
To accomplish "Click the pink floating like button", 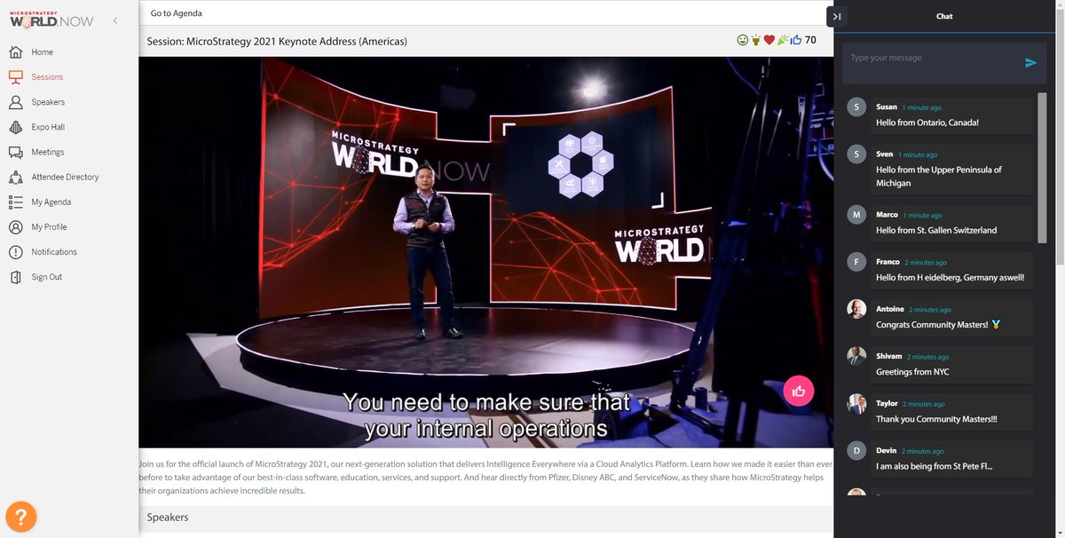I will coord(798,391).
